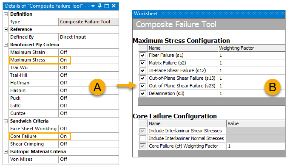Viewport: 287px width, 168px height.
Task: Edit weighting factor for Out-of-Plane Shear (s13)
Action: [x=252, y=78]
